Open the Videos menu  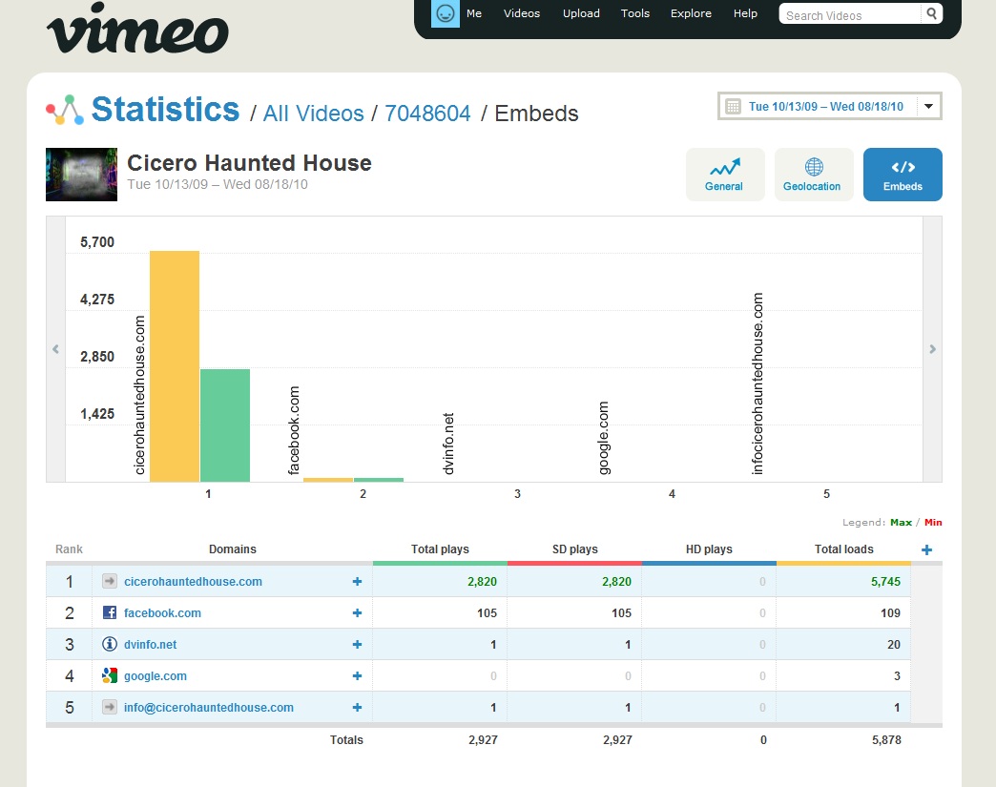pyautogui.click(x=522, y=13)
